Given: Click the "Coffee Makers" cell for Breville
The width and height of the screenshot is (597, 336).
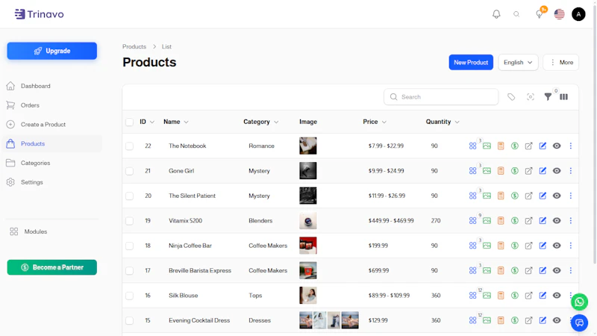Looking at the screenshot, I should click(268, 270).
